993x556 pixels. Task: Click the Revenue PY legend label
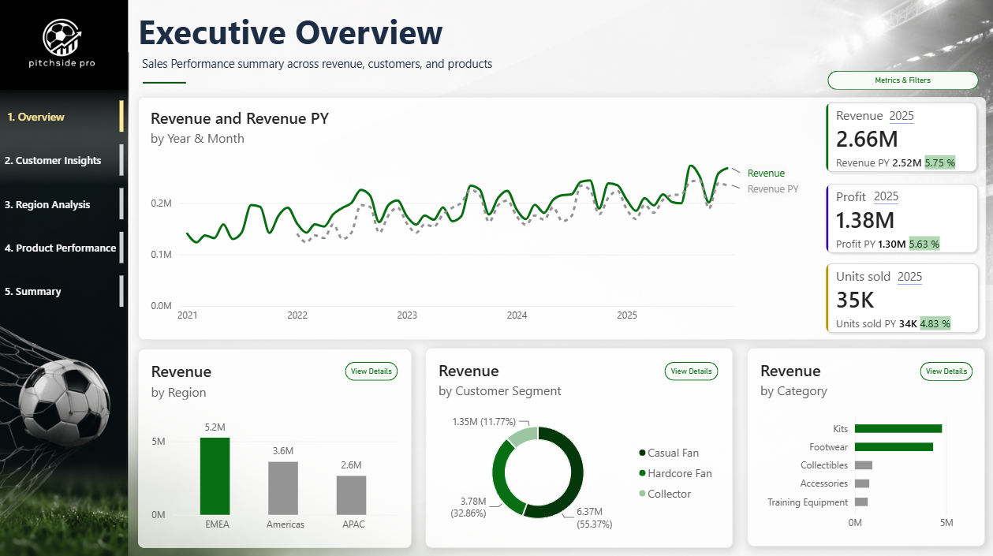point(773,189)
